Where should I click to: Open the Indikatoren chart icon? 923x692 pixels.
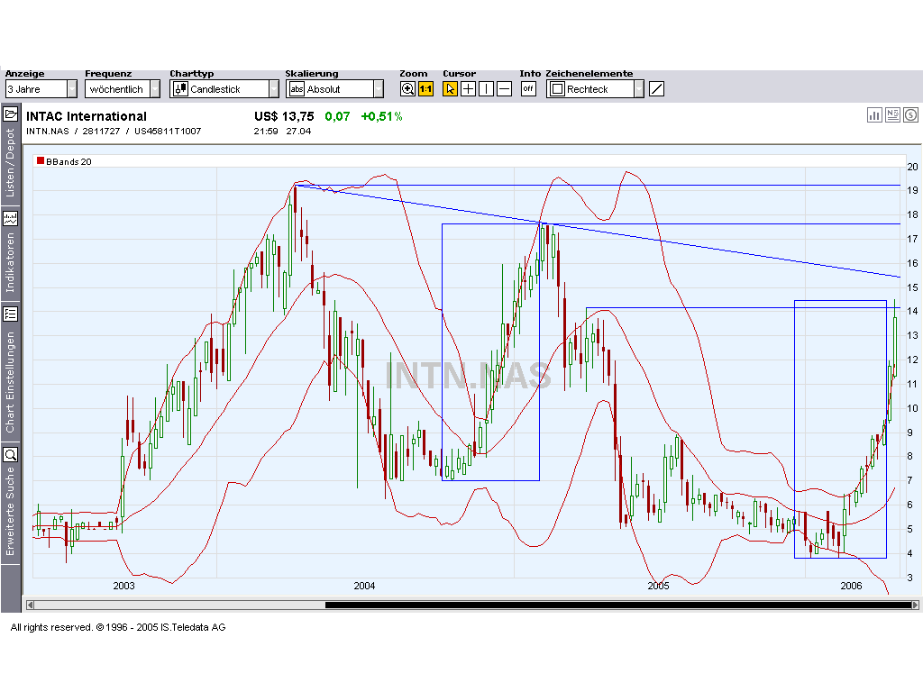pyautogui.click(x=10, y=219)
